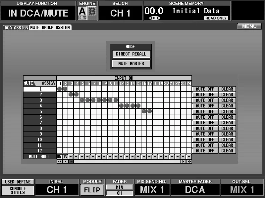Screen dimensions: 265x198
Task: Enable mute safe for channel 12
Action: click(121, 157)
